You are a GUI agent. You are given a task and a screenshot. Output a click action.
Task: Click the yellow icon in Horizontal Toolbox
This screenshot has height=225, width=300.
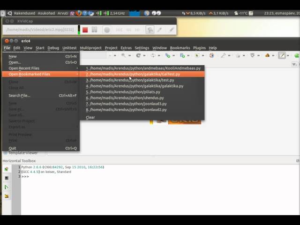(7, 196)
